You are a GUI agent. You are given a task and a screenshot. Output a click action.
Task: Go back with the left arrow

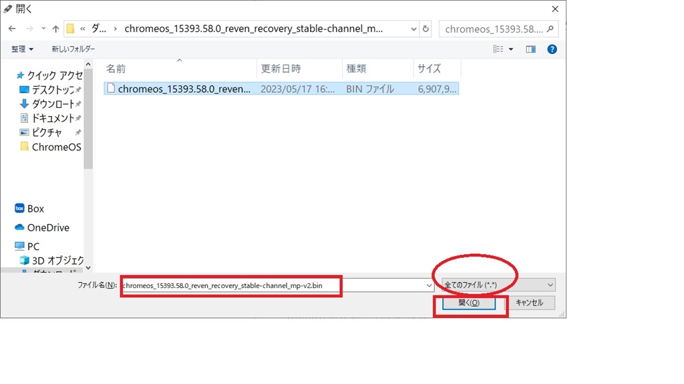point(12,29)
